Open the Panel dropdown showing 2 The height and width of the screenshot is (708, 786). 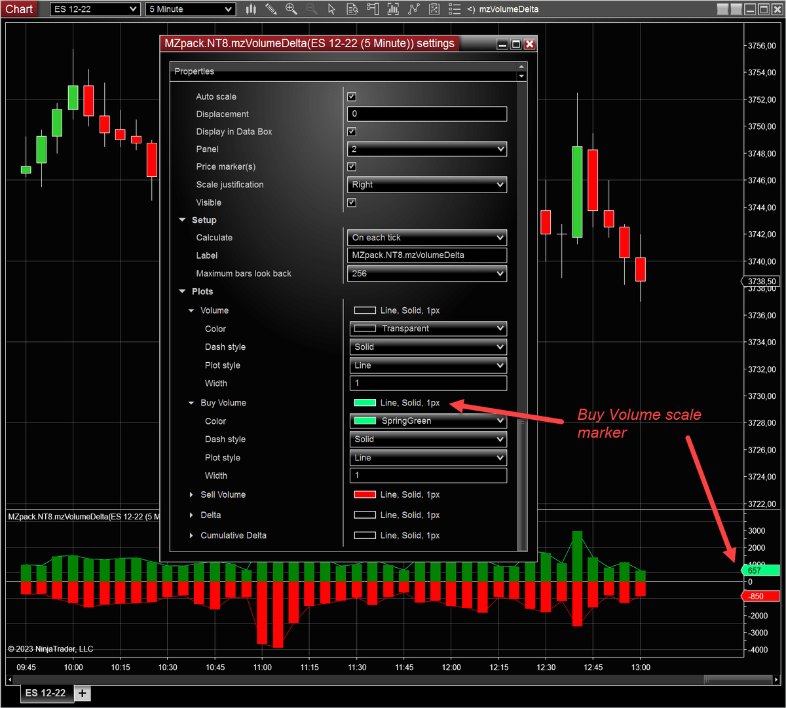coord(427,149)
